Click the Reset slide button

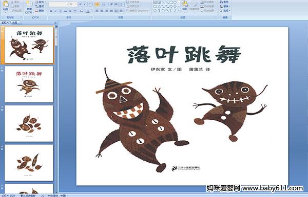pyautogui.click(x=40, y=6)
